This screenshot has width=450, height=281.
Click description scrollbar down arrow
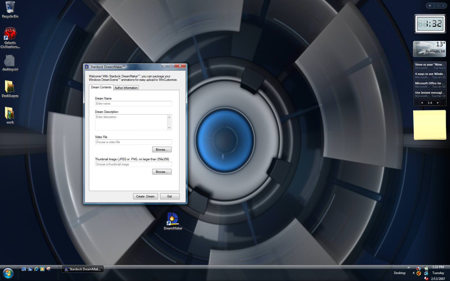coord(169,128)
